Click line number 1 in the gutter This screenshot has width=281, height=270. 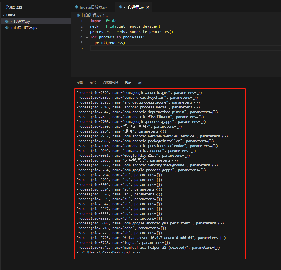tap(82, 21)
